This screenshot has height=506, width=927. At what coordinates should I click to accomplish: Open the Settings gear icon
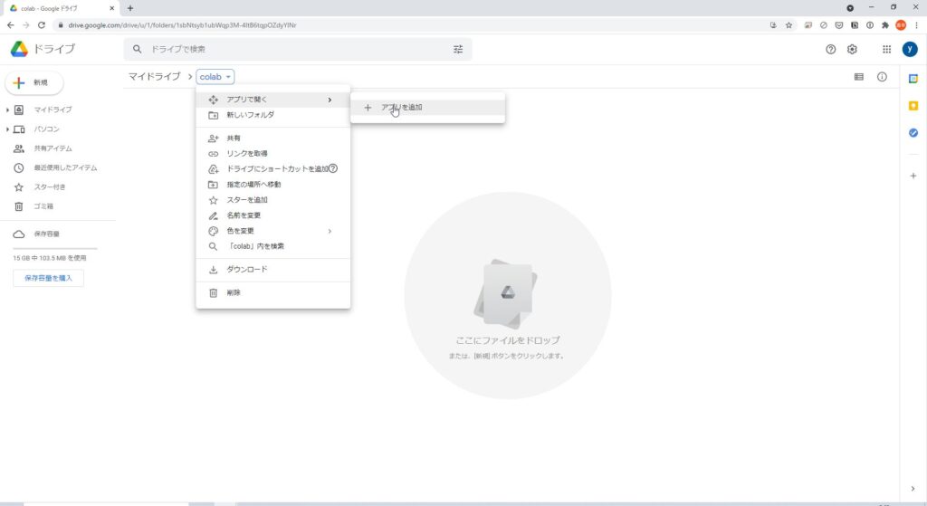(x=852, y=49)
